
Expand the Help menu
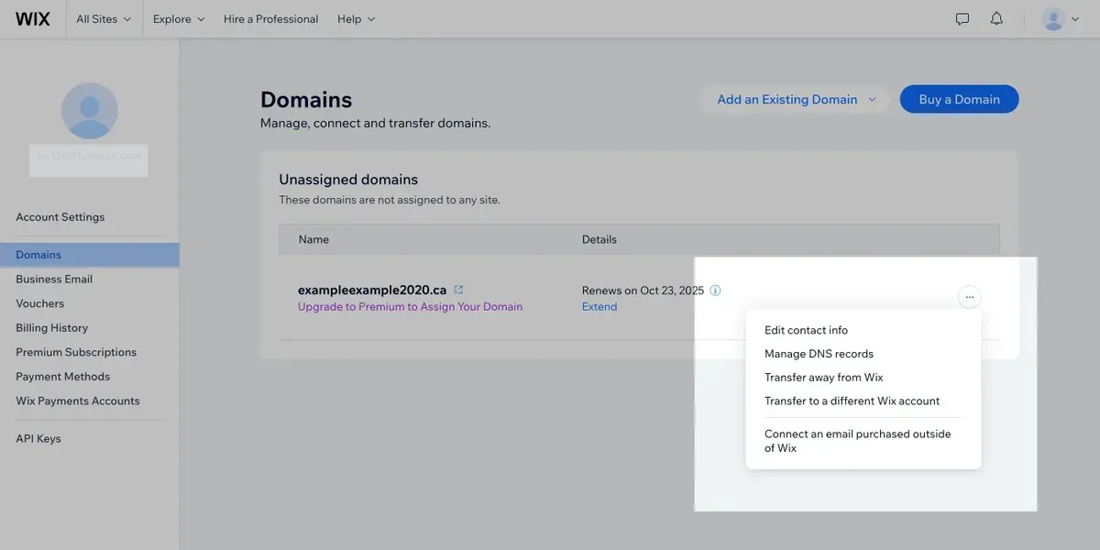click(357, 18)
